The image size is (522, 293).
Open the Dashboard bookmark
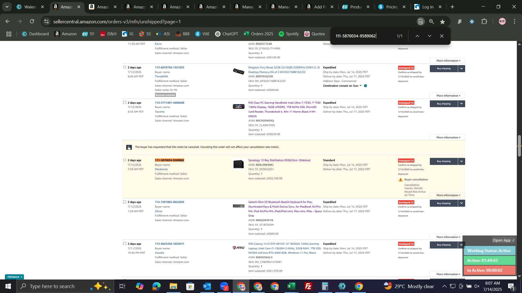[x=35, y=34]
